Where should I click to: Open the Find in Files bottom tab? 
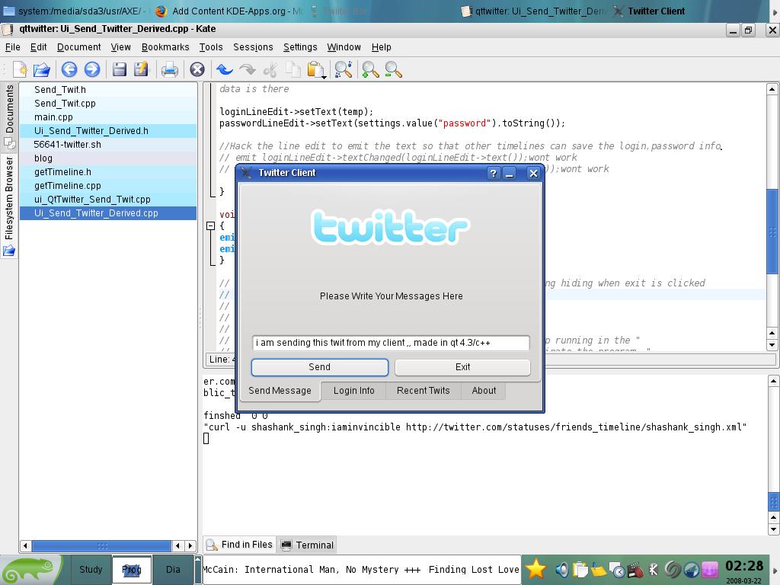[x=240, y=545]
